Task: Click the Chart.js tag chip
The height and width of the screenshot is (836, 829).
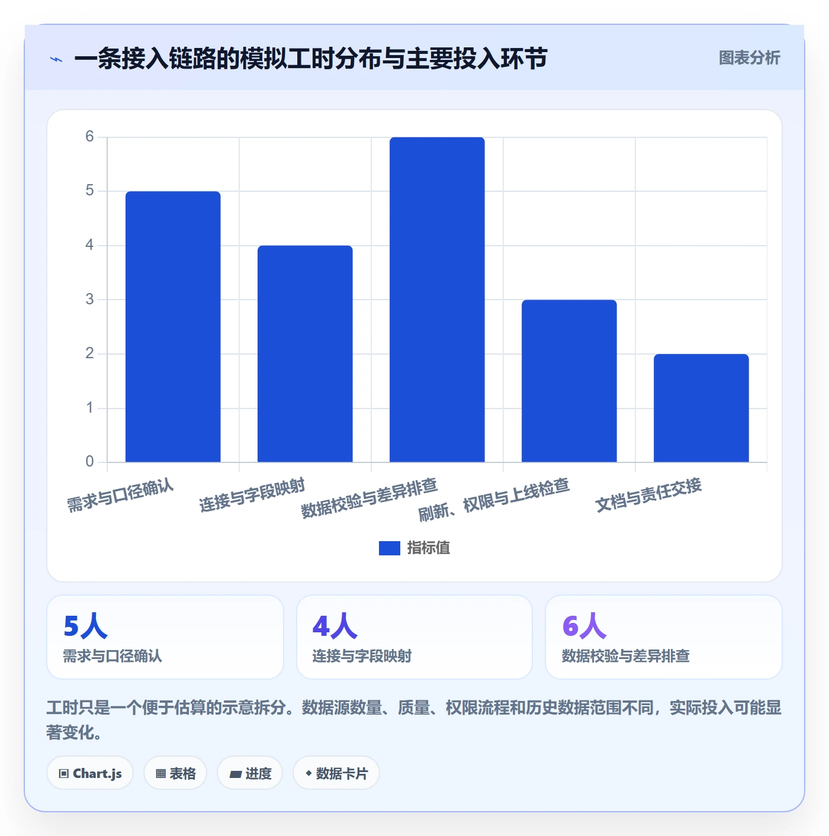Action: click(90, 773)
